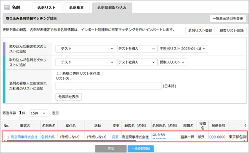
Task: Open business card list テスト dropdown
Action: pyautogui.click(x=85, y=62)
